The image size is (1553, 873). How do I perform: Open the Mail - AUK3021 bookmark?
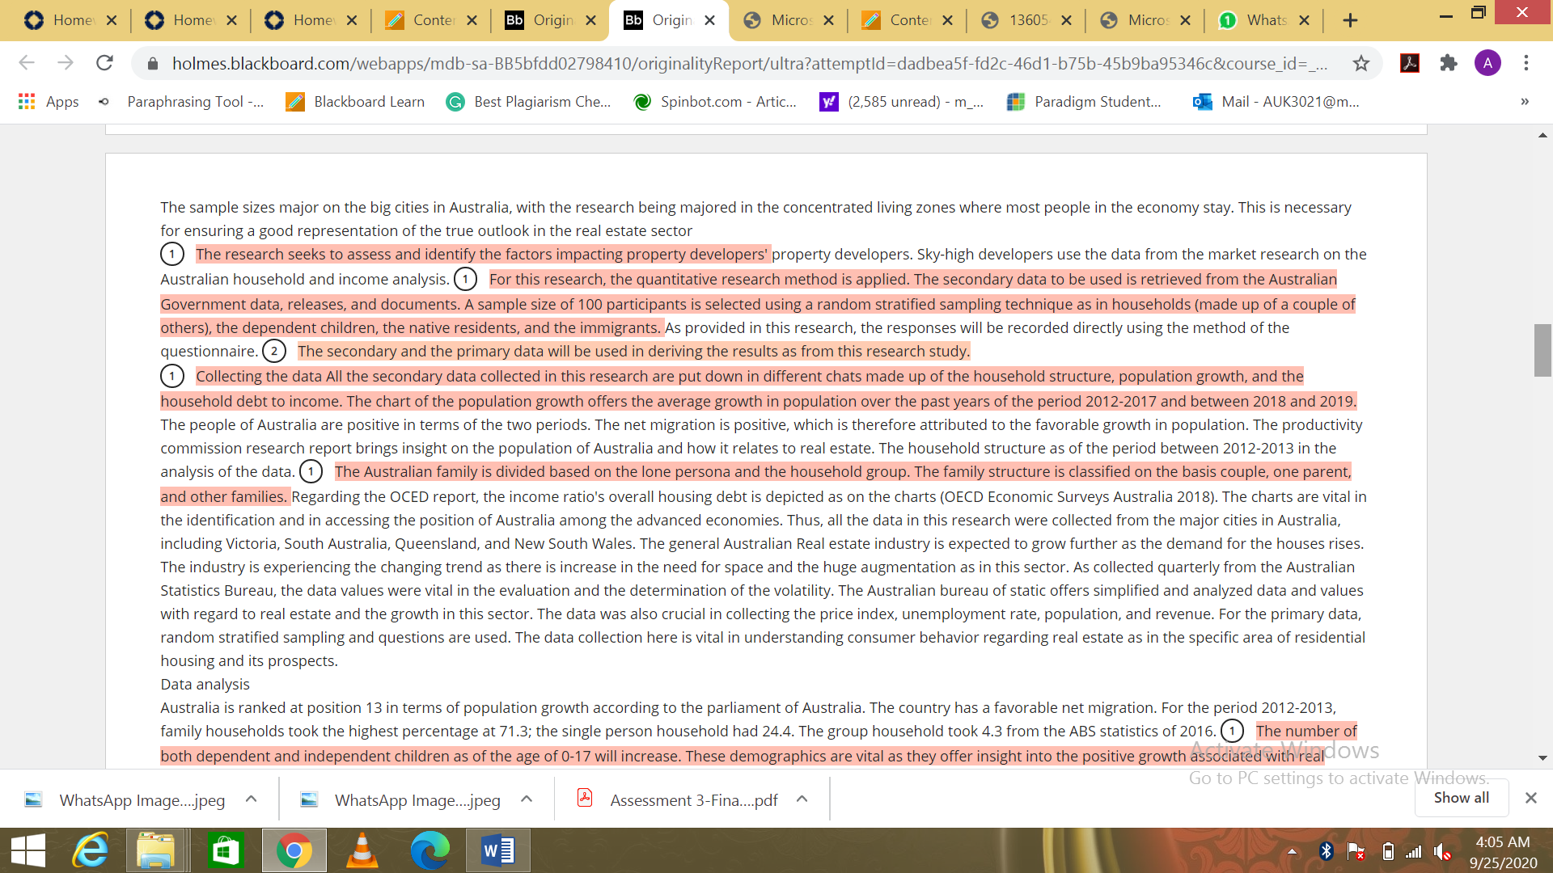pyautogui.click(x=1276, y=102)
